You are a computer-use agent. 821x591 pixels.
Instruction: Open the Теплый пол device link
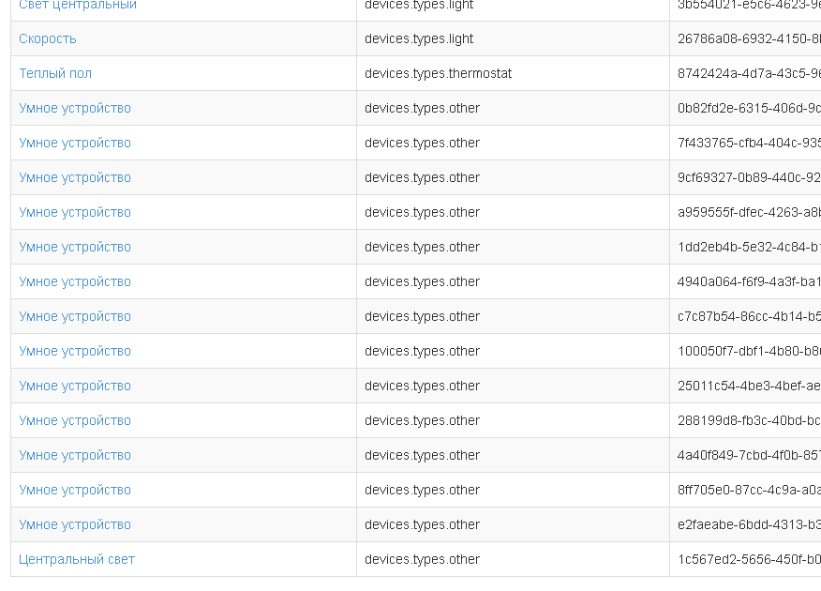tap(55, 73)
